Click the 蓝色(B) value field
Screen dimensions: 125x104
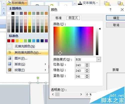coord(80,76)
